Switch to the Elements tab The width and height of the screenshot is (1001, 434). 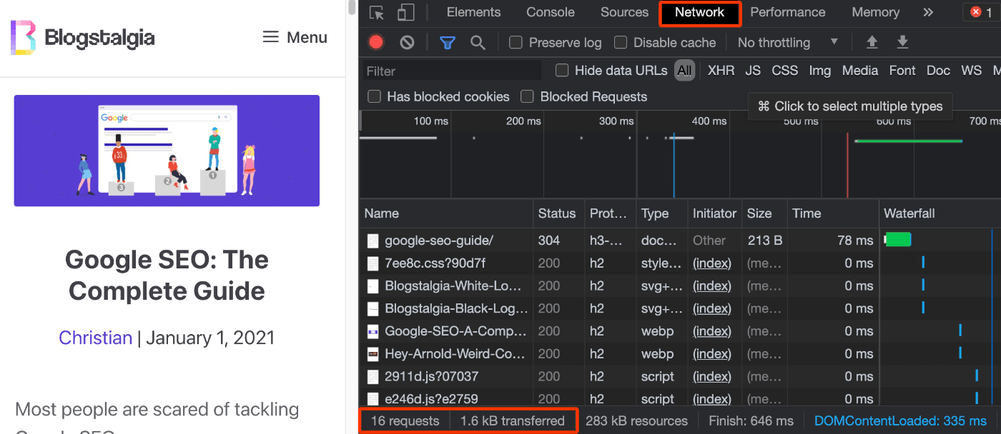473,12
